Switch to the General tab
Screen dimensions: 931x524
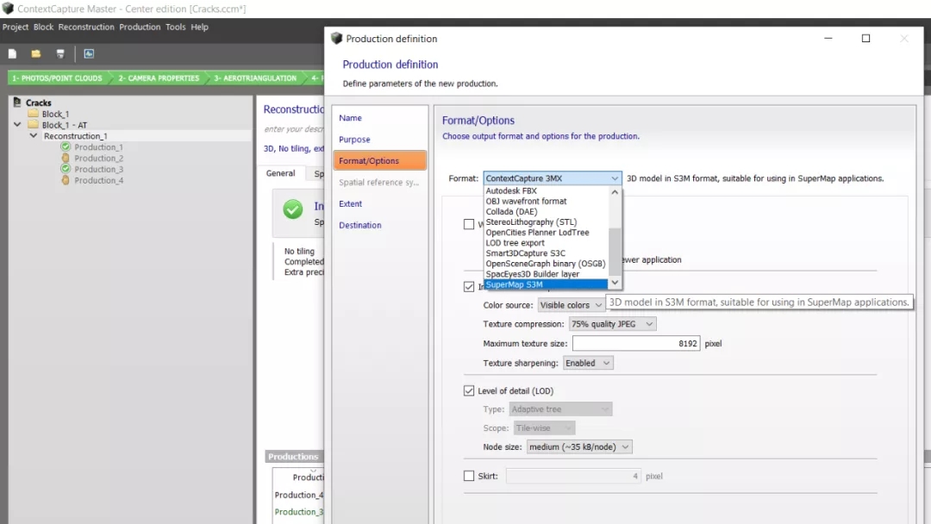[280, 173]
